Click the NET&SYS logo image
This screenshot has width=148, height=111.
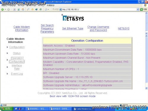(73, 17)
